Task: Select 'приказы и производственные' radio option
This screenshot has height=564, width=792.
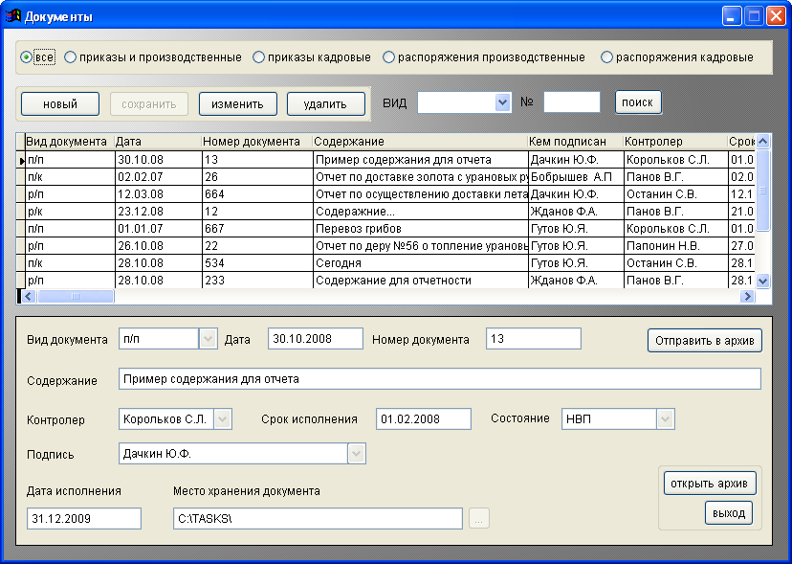Action: 71,57
